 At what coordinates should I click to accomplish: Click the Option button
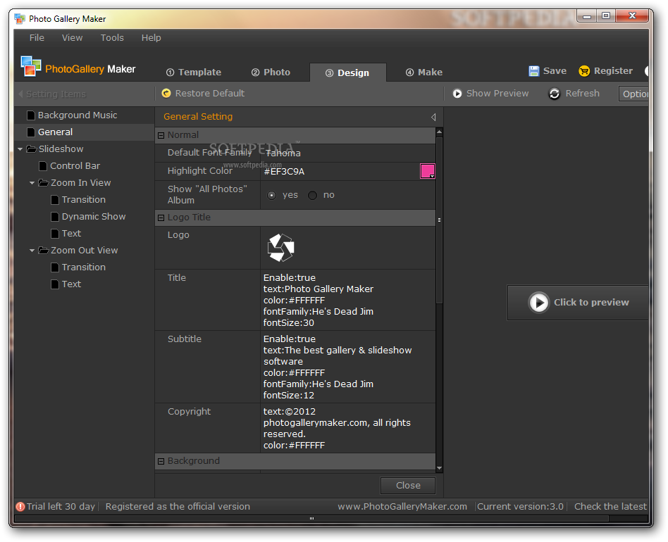(633, 94)
